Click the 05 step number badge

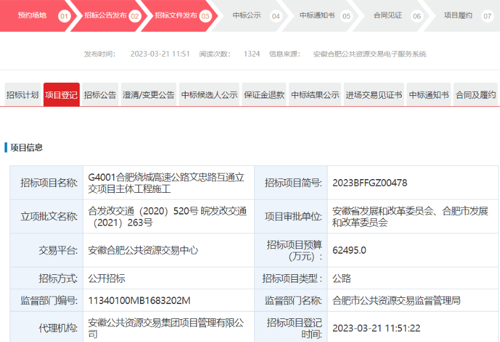click(346, 16)
